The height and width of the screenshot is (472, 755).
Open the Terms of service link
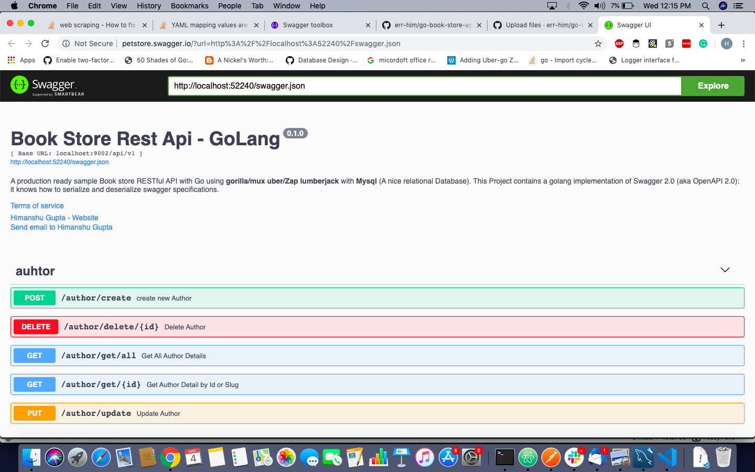click(x=37, y=206)
